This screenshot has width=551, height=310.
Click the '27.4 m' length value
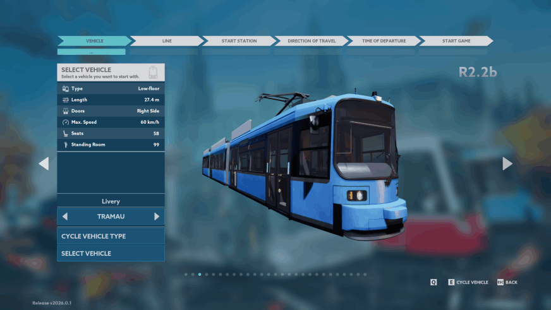[152, 100]
